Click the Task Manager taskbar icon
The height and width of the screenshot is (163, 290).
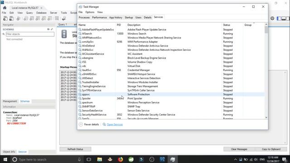(173, 159)
